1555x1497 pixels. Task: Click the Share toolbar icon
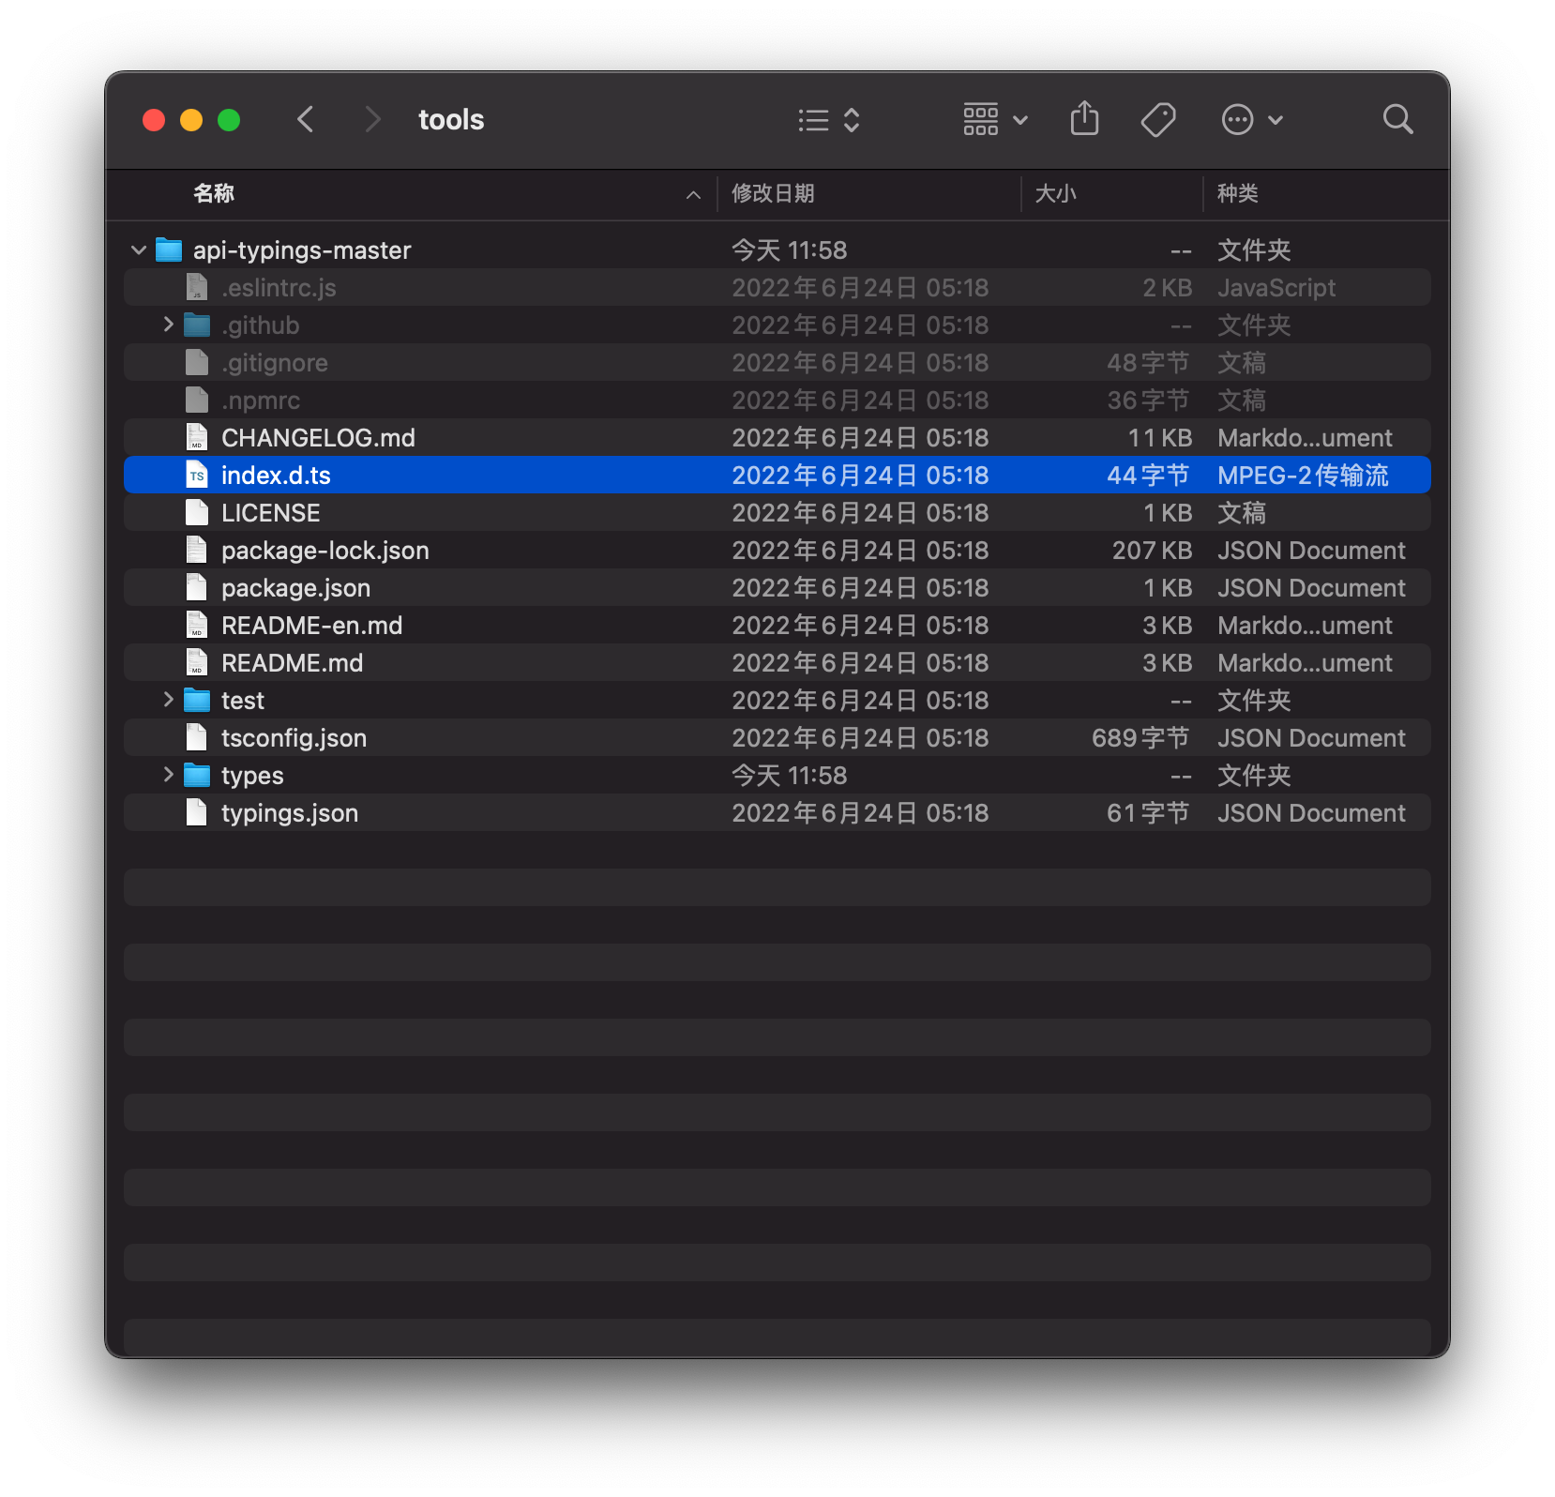click(1084, 119)
